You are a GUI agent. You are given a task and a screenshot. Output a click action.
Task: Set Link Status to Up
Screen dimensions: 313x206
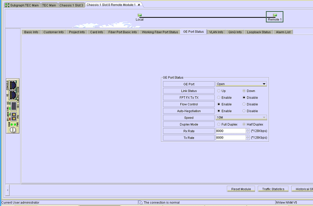[219, 91]
